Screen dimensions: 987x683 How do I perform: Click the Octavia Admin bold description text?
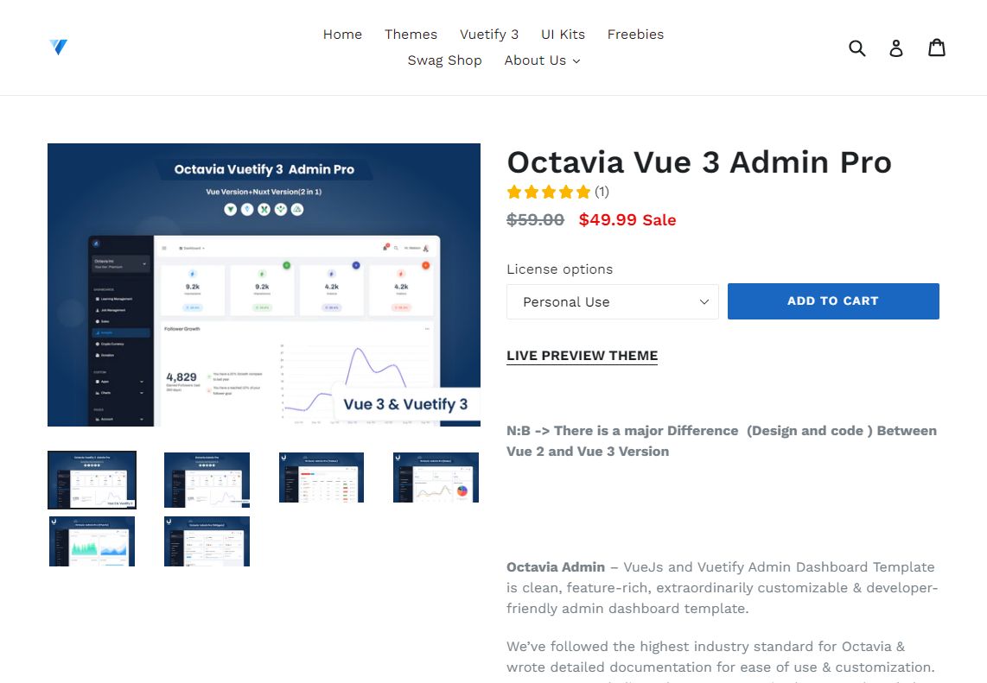click(555, 567)
